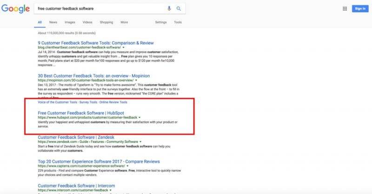Start voice search with microphone icon
Viewport: 372px width, 194px height.
click(x=169, y=8)
